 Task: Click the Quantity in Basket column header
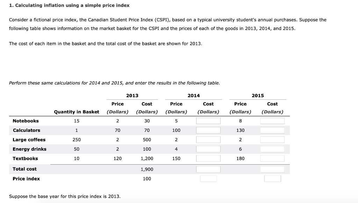coord(76,112)
